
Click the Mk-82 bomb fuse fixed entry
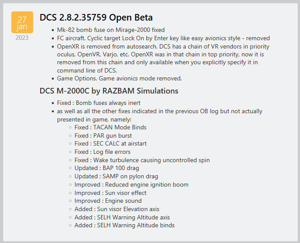(111, 30)
